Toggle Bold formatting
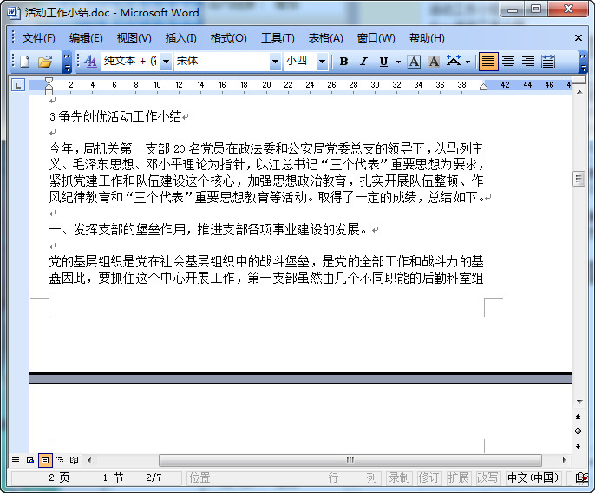This screenshot has width=595, height=493. (x=343, y=62)
